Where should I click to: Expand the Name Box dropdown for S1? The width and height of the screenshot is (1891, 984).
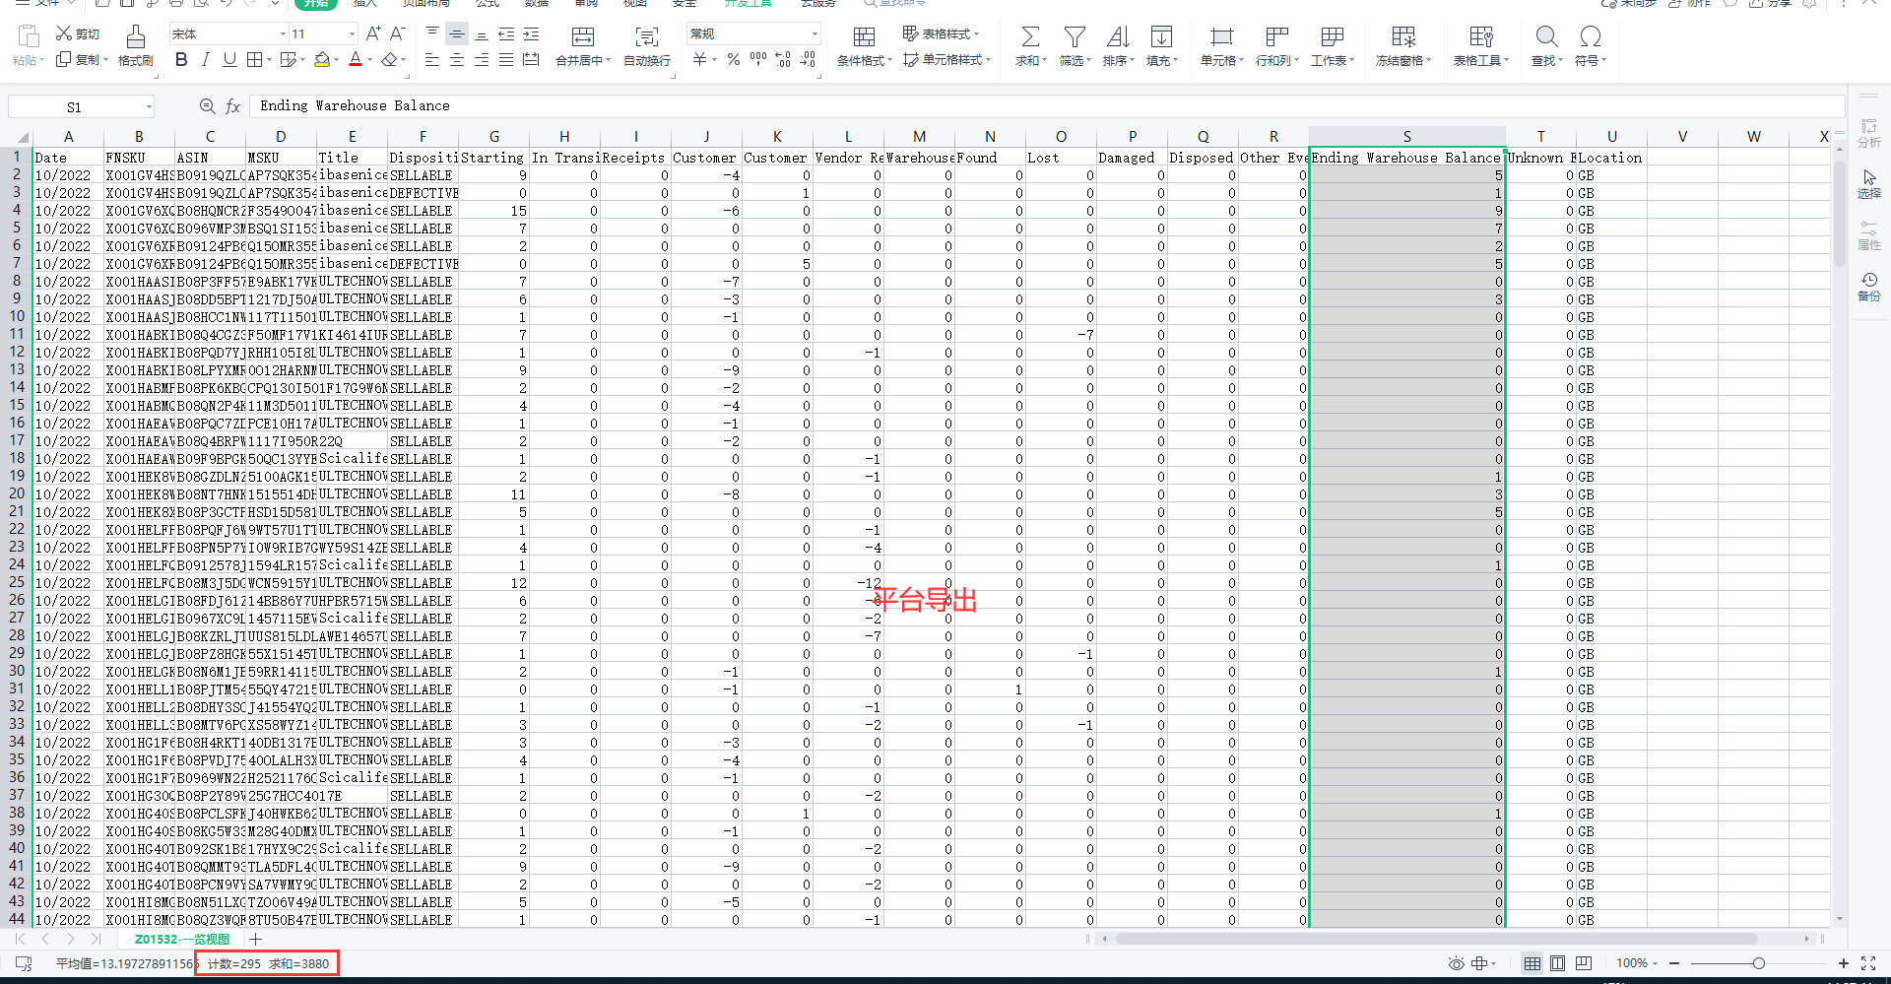tap(149, 106)
